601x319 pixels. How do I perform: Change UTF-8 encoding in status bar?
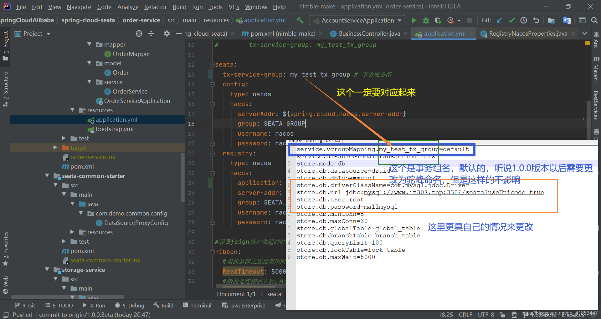(486, 315)
